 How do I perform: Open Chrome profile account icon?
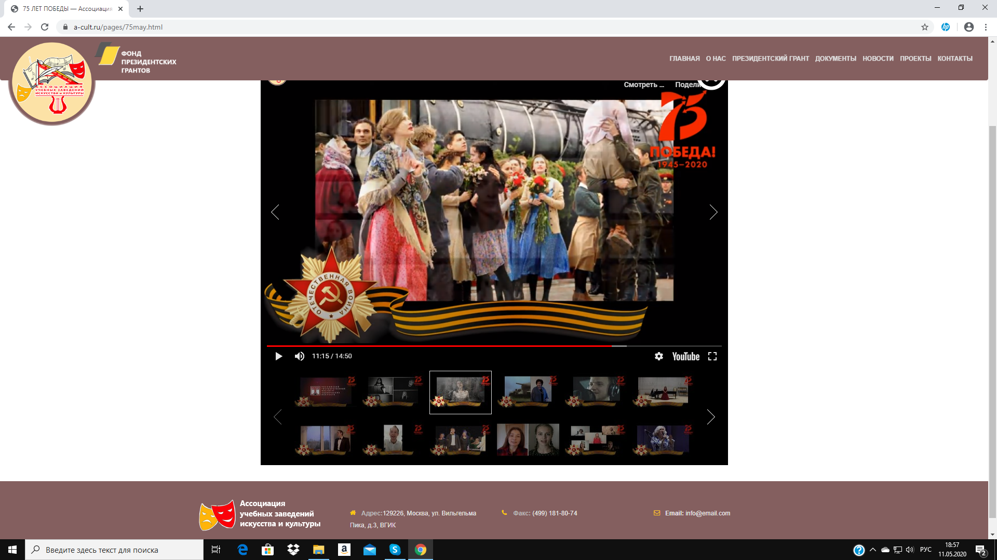click(x=969, y=27)
